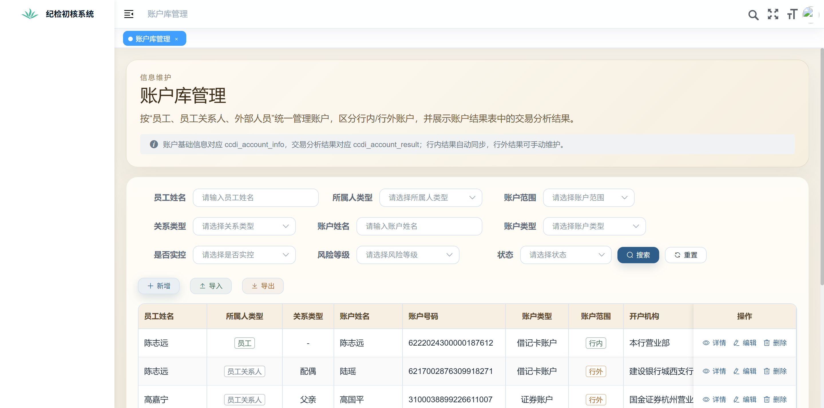The width and height of the screenshot is (824, 408).
Task: Open the font size setting icon
Action: (792, 14)
